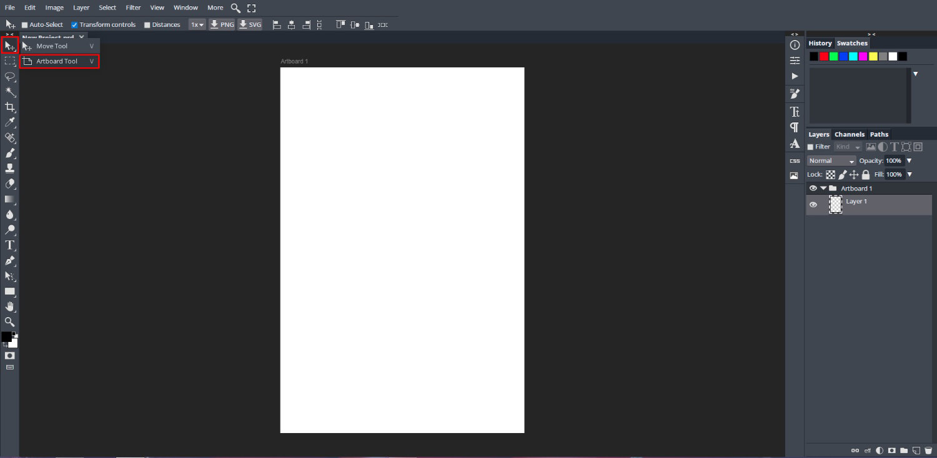This screenshot has height=458, width=937.
Task: Uncheck Transform controls checkbox
Action: (x=74, y=25)
